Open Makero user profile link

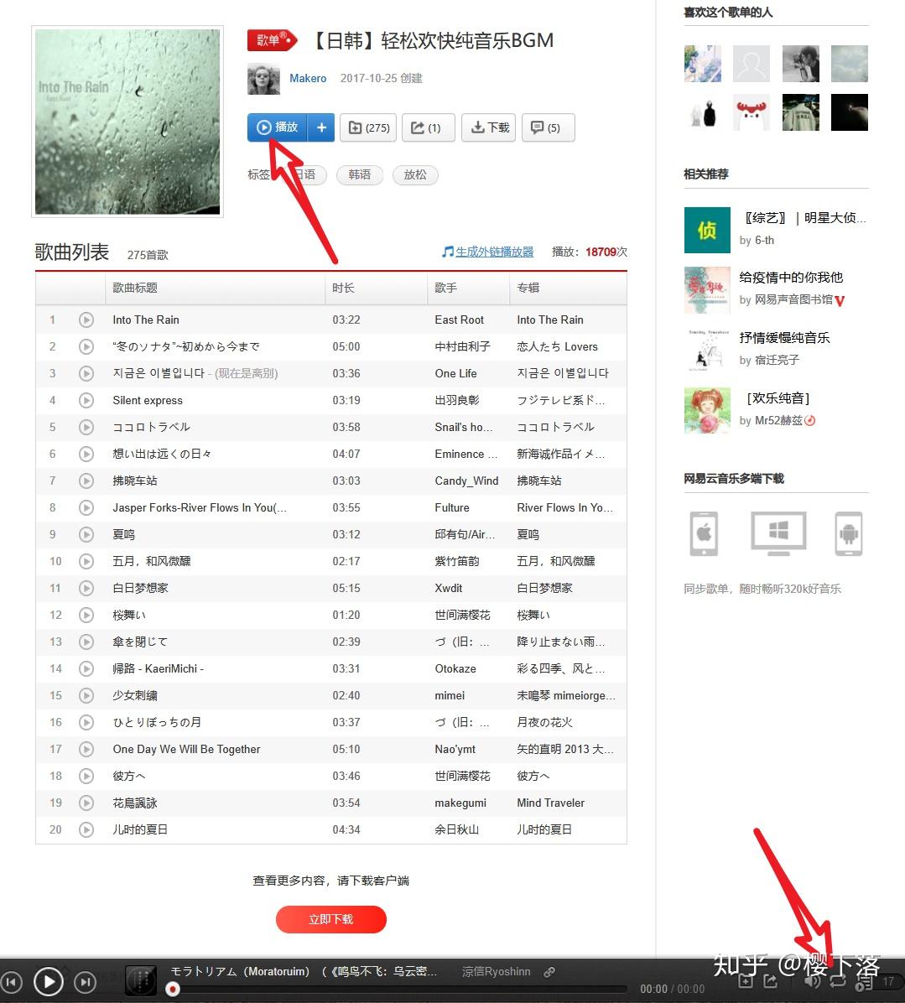tap(308, 78)
